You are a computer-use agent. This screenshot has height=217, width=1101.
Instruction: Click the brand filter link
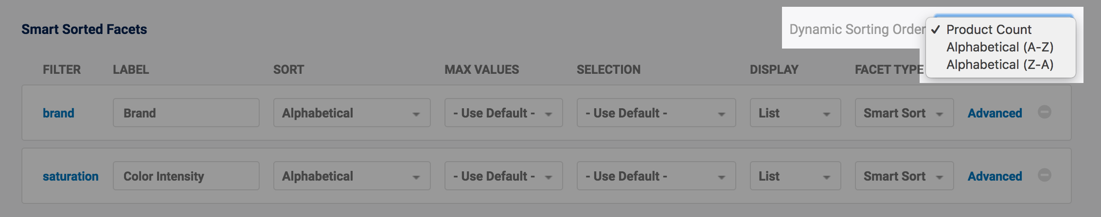(x=58, y=113)
